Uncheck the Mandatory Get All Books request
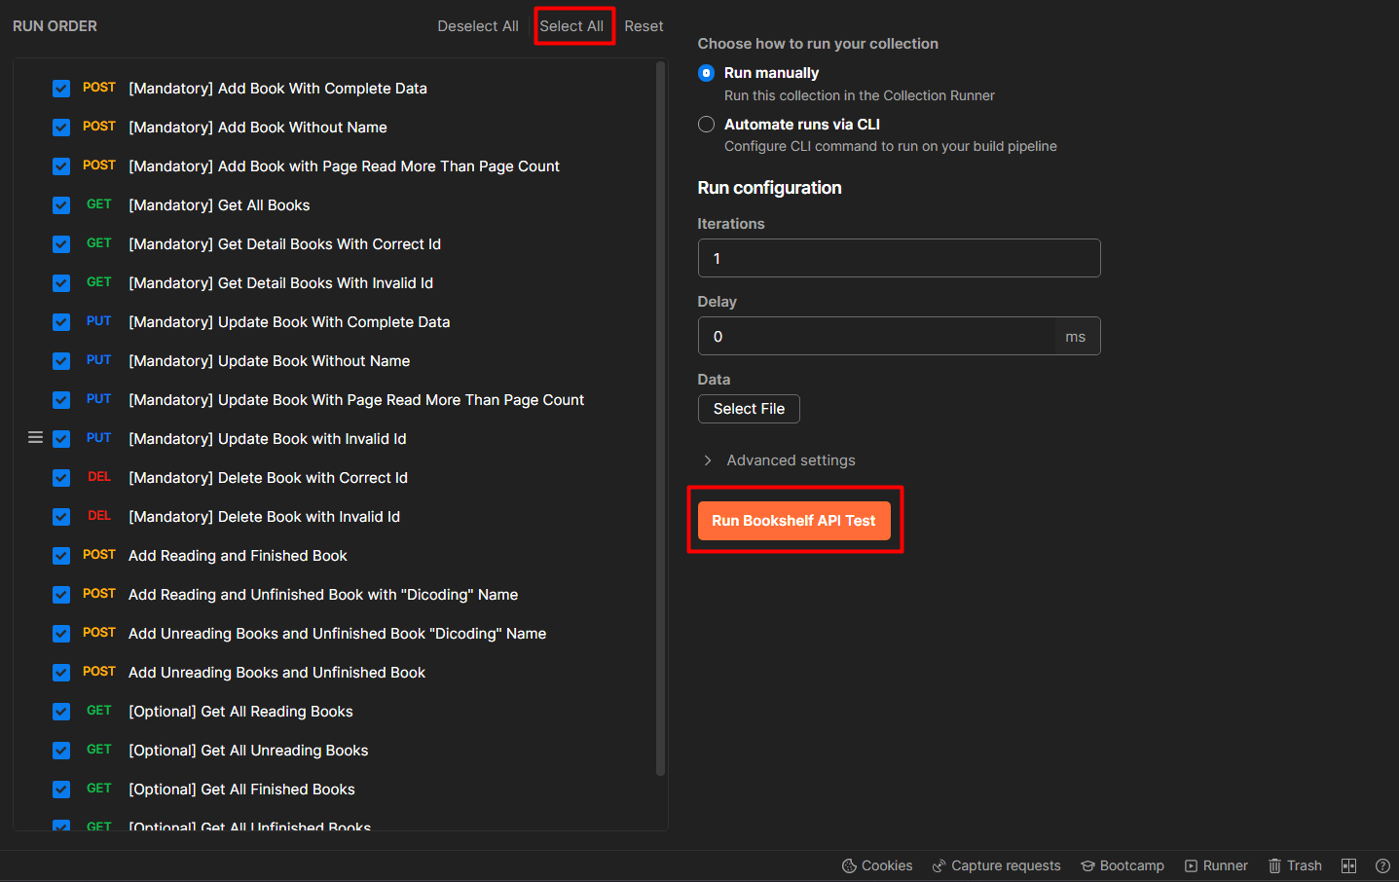Image resolution: width=1399 pixels, height=882 pixels. click(x=61, y=204)
